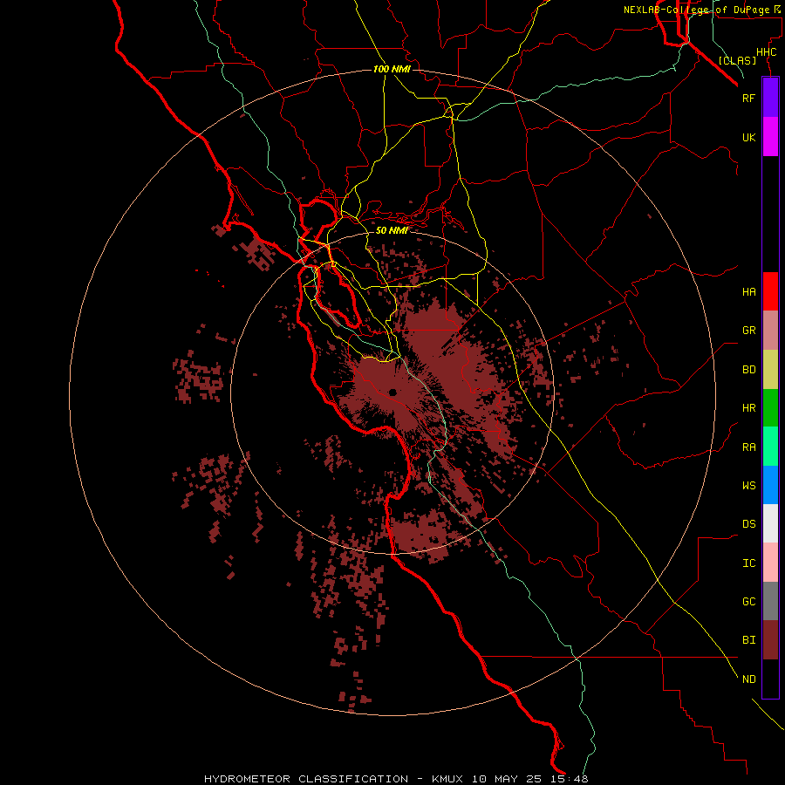
Task: Click the HYDROMETEOR CLASSIFICATION caption text
Action: click(x=306, y=779)
